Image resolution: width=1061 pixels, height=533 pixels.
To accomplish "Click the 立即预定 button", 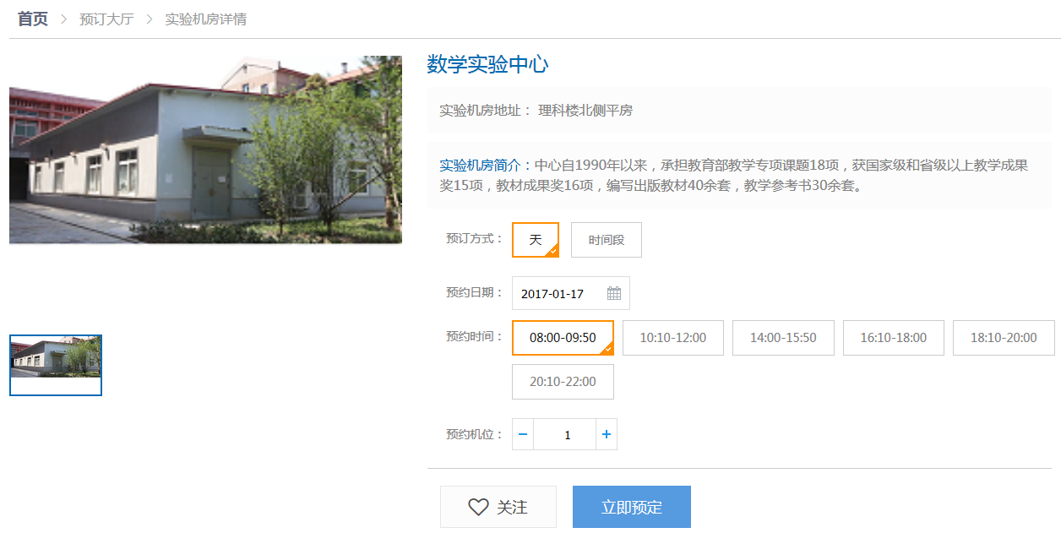I will [x=632, y=507].
